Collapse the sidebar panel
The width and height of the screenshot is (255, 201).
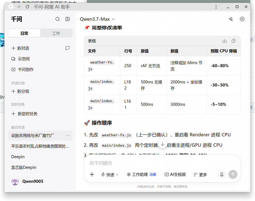pyautogui.click(x=68, y=19)
